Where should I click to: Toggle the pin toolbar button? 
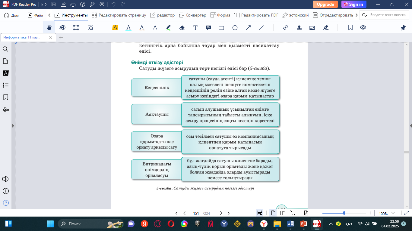pyautogui.click(x=403, y=28)
